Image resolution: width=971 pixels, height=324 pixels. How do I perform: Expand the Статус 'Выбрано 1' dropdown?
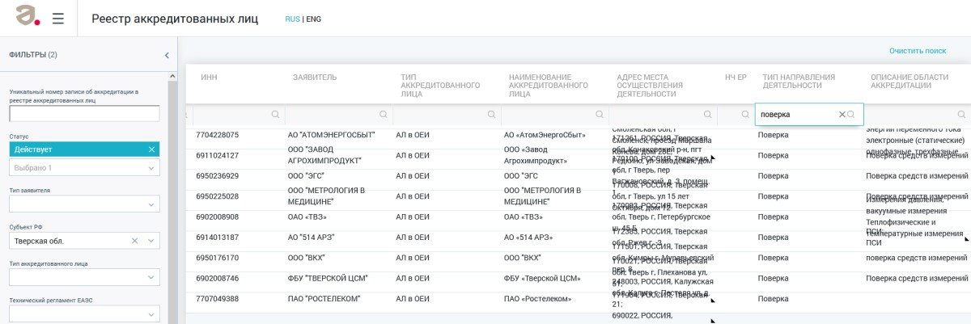tap(151, 168)
